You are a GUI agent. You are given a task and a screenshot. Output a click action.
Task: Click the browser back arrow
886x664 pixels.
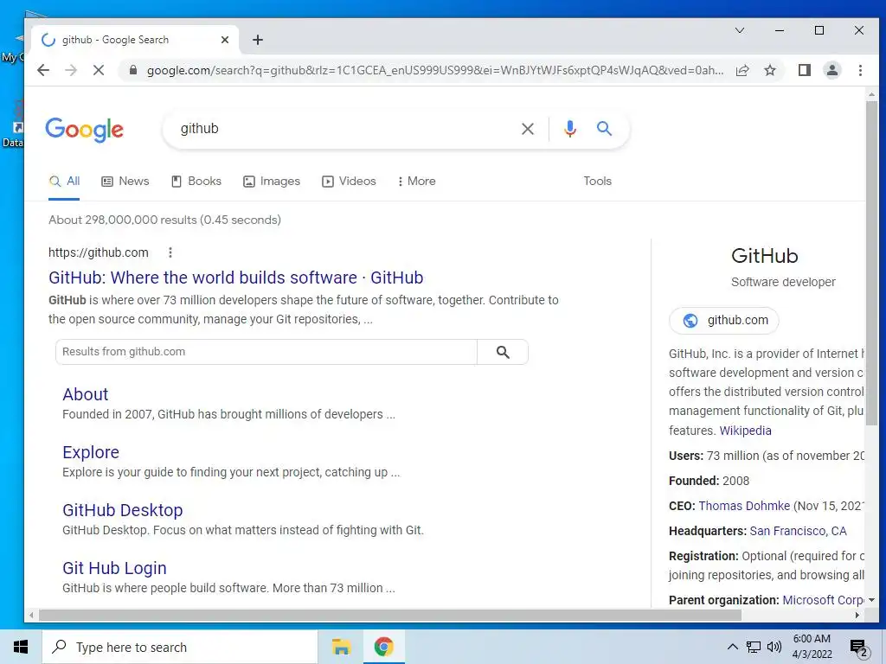pos(43,70)
